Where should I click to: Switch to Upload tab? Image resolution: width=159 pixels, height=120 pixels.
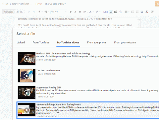pos(21,42)
